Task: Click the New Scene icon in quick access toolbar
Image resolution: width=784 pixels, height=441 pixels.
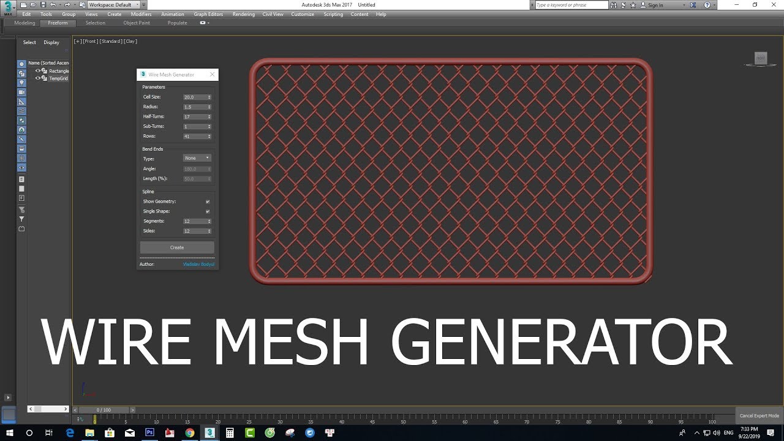Action: (x=23, y=5)
